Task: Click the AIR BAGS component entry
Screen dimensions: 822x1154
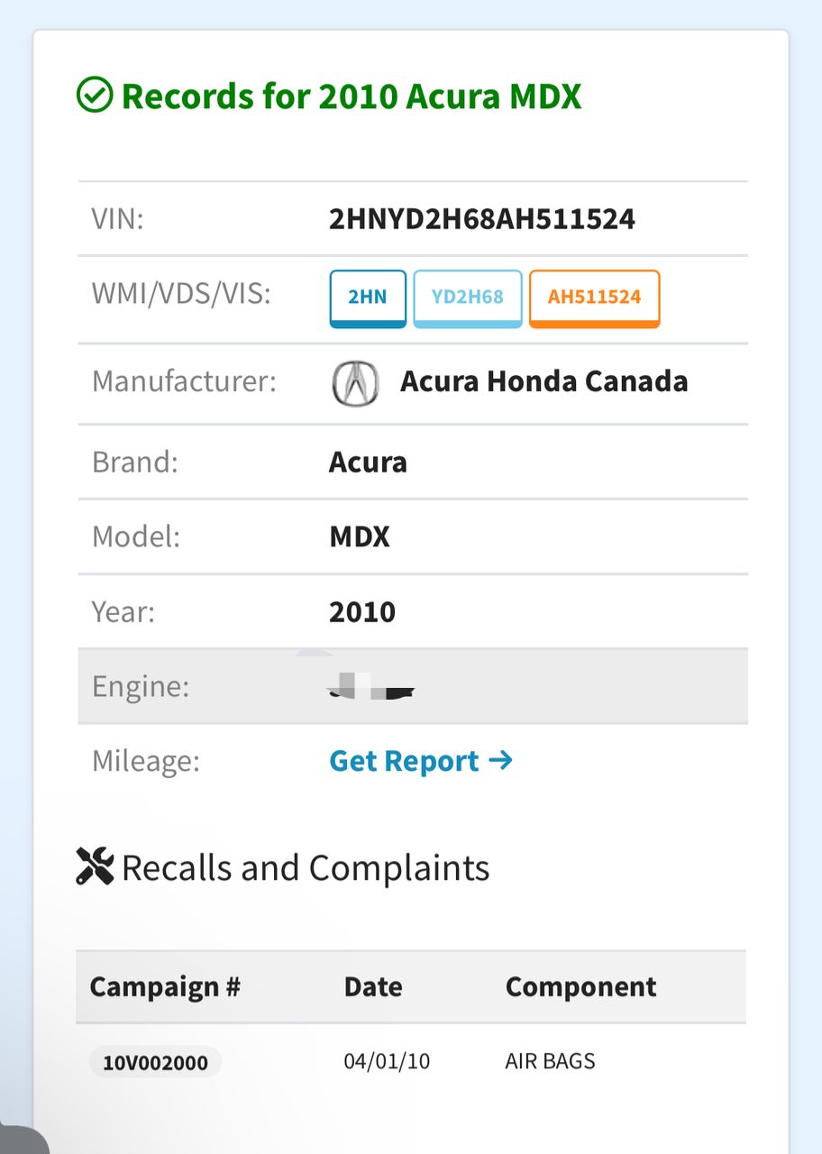Action: click(550, 1061)
